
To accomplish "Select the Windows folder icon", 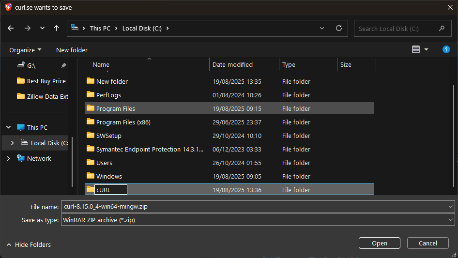I will (x=91, y=176).
